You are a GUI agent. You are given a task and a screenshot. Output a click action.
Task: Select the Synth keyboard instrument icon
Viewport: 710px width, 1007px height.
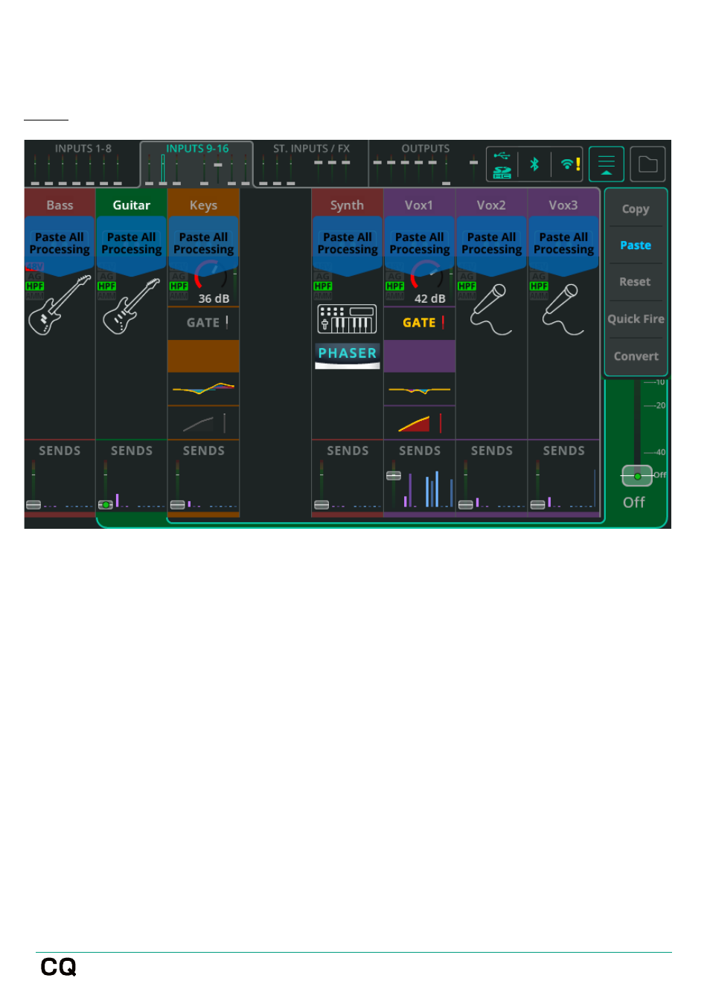348,320
